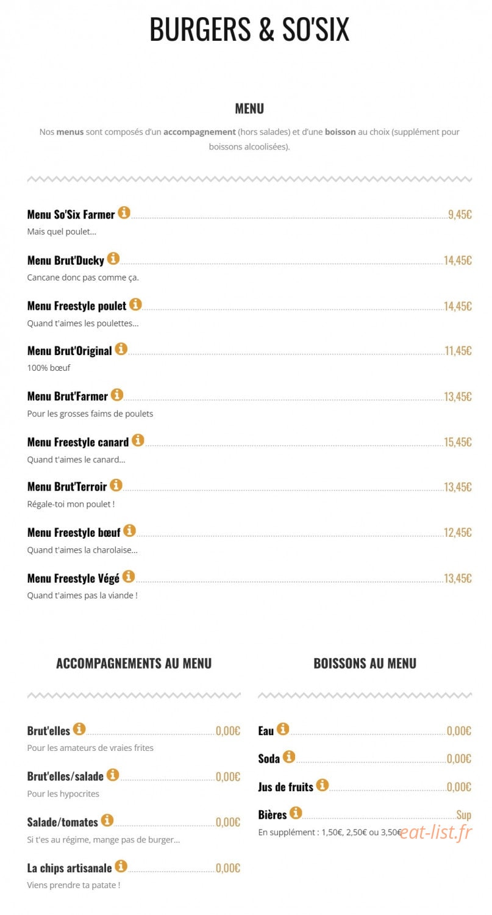Screen dimensions: 492x915
Task: Open info icon beside Menu So'Six Farmer
Action: tap(124, 212)
